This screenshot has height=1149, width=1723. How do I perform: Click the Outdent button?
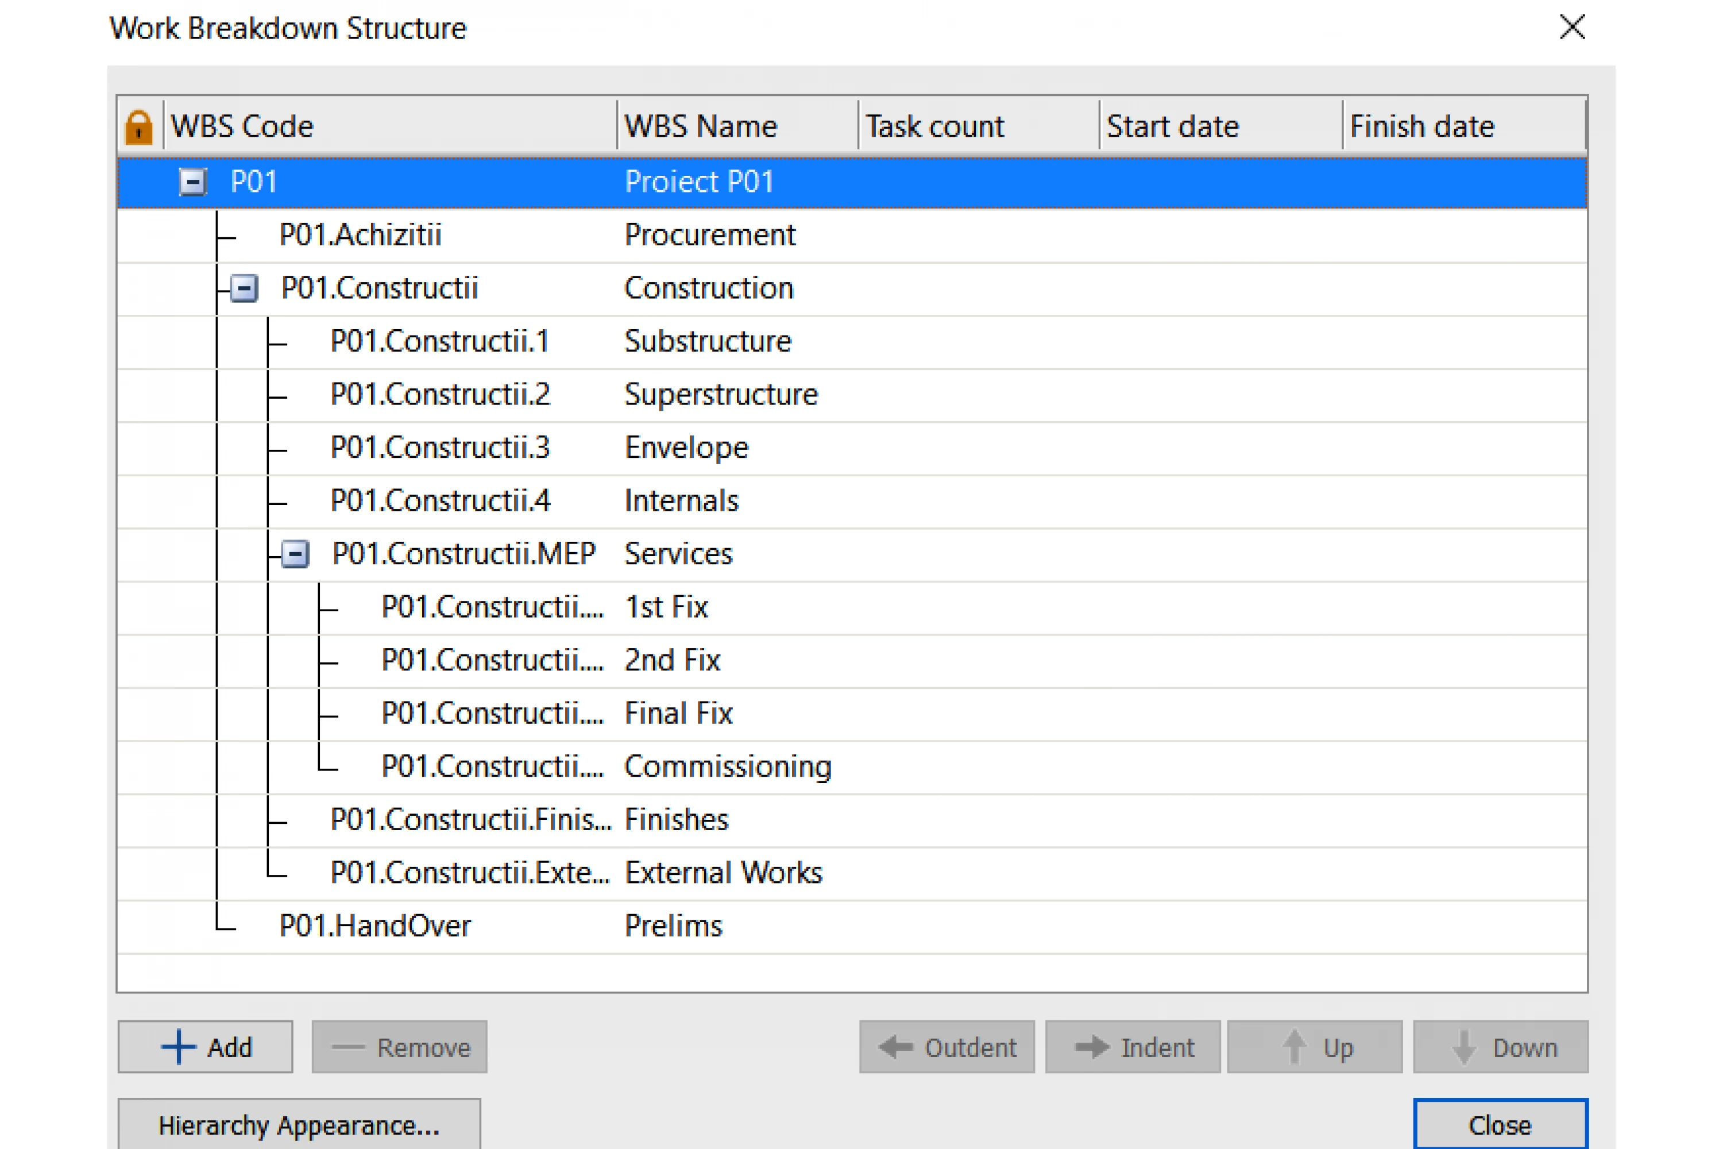tap(947, 1047)
